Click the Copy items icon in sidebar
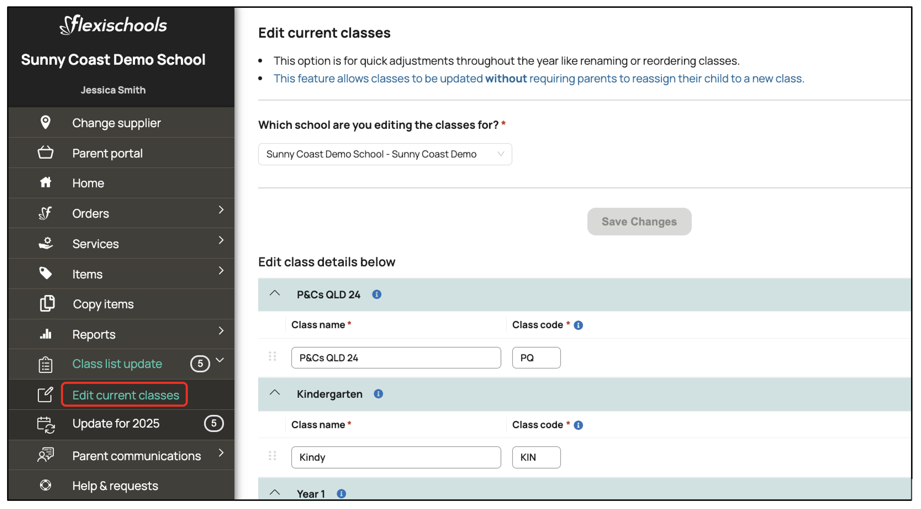 46,304
